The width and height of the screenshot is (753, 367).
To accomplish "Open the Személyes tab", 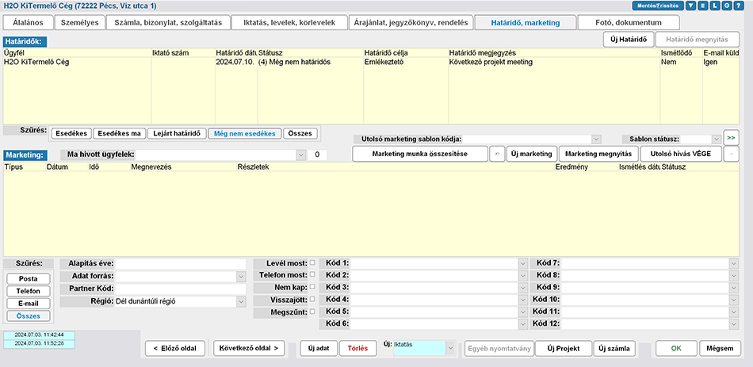I will point(81,22).
